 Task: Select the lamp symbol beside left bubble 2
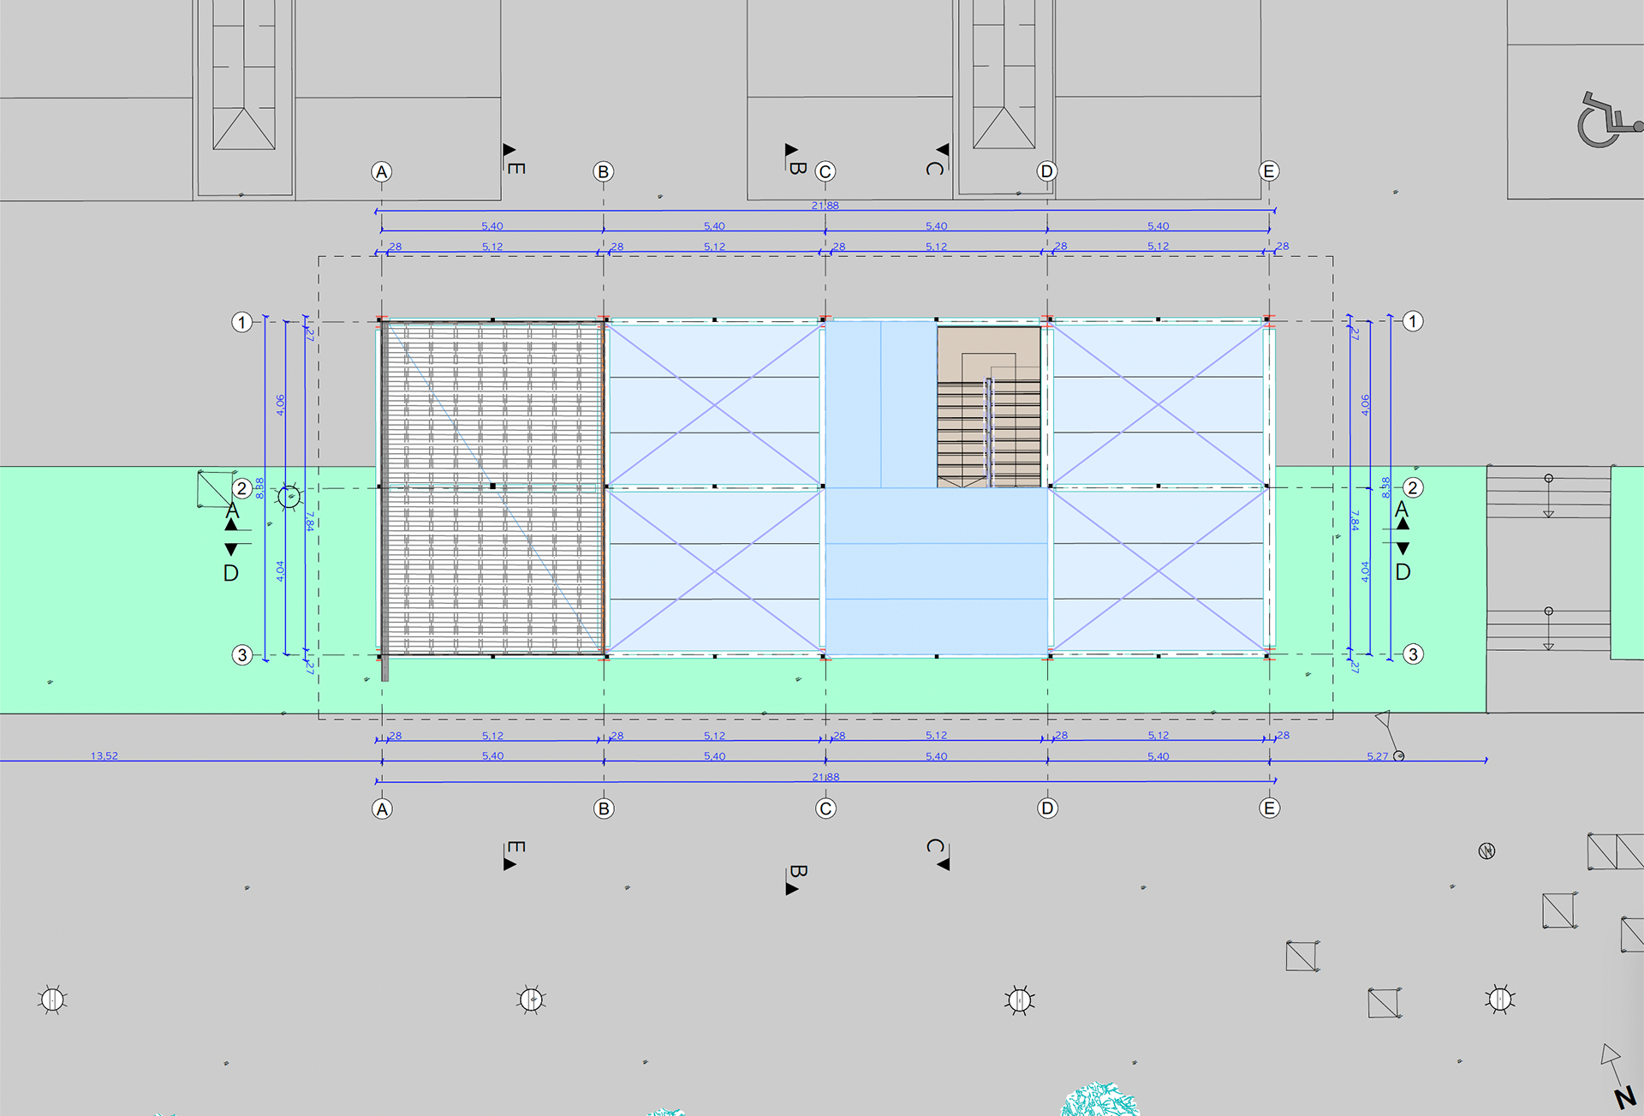pos(289,497)
